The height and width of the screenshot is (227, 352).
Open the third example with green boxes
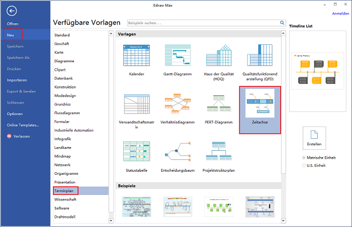[x=219, y=207]
